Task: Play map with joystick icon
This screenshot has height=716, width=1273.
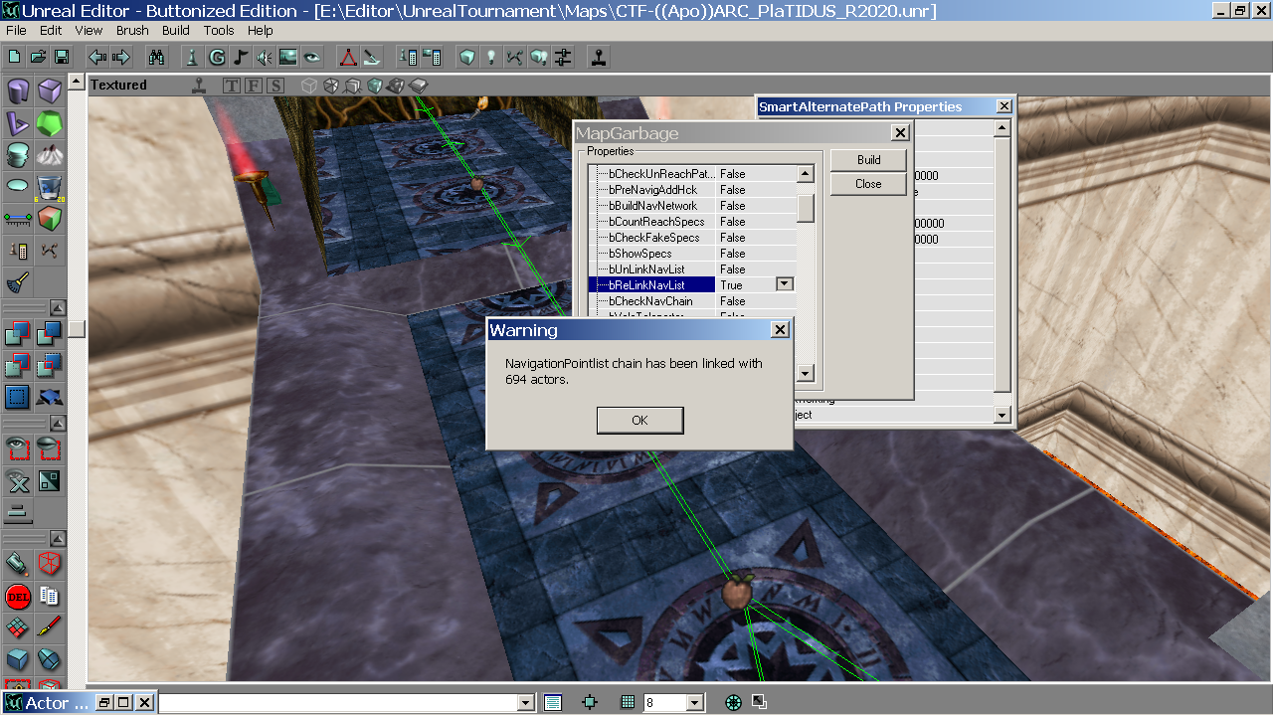Action: [x=599, y=57]
